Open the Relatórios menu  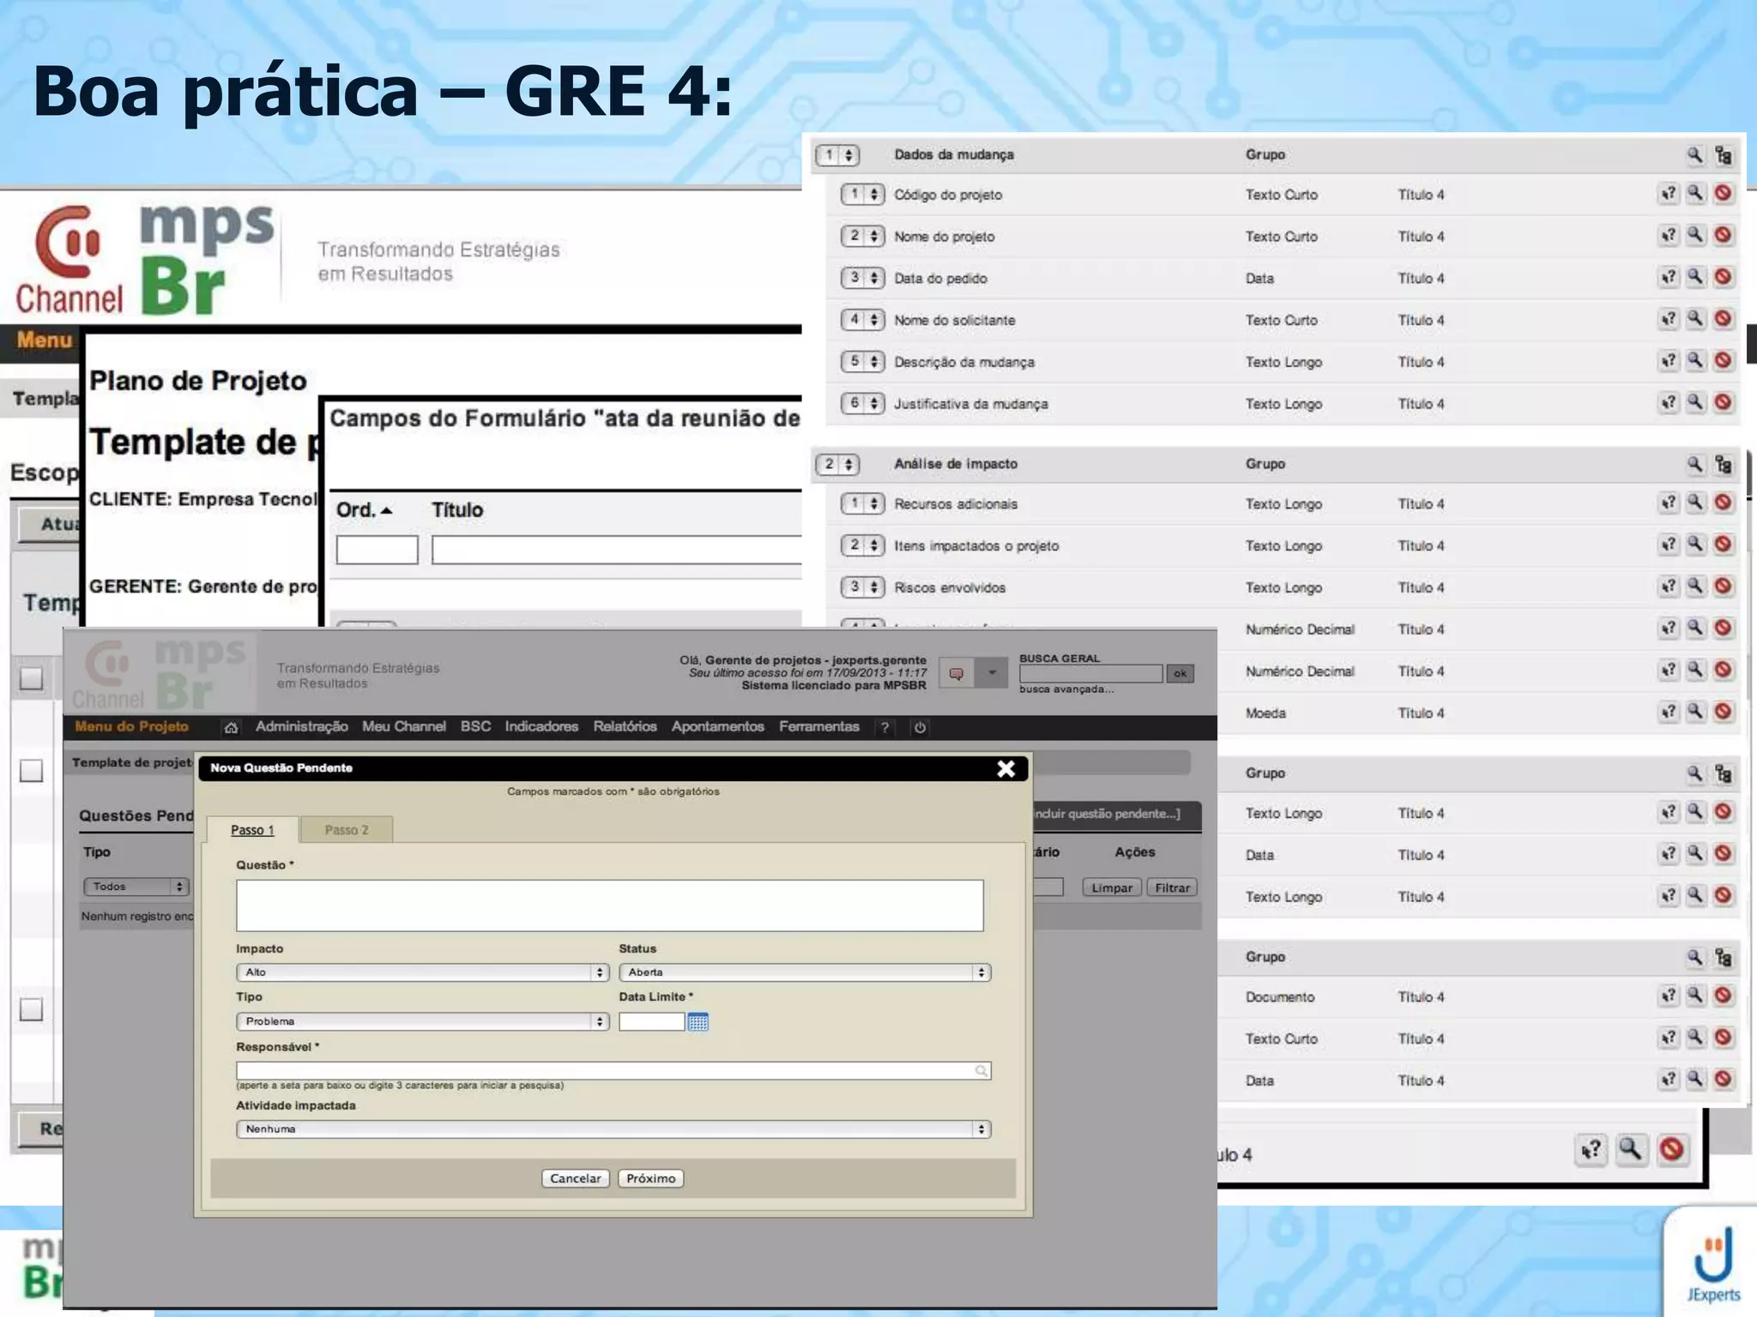(x=625, y=726)
